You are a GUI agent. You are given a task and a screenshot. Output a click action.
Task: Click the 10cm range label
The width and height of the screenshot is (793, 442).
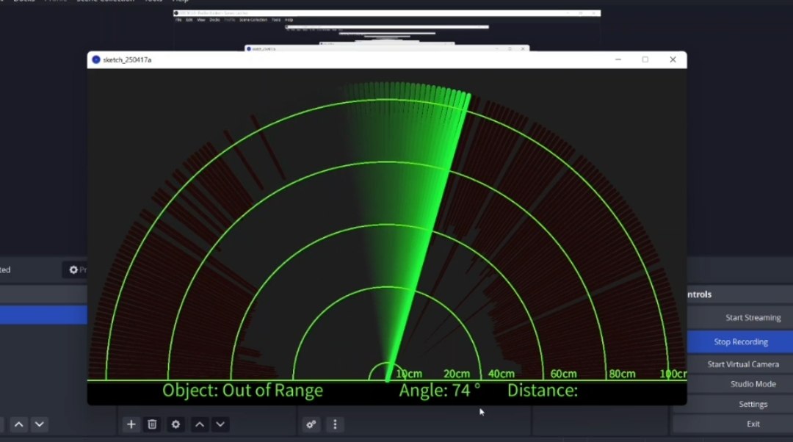[x=409, y=374]
